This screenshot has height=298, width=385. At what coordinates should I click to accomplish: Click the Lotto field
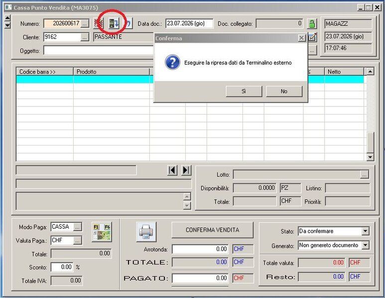click(297, 175)
